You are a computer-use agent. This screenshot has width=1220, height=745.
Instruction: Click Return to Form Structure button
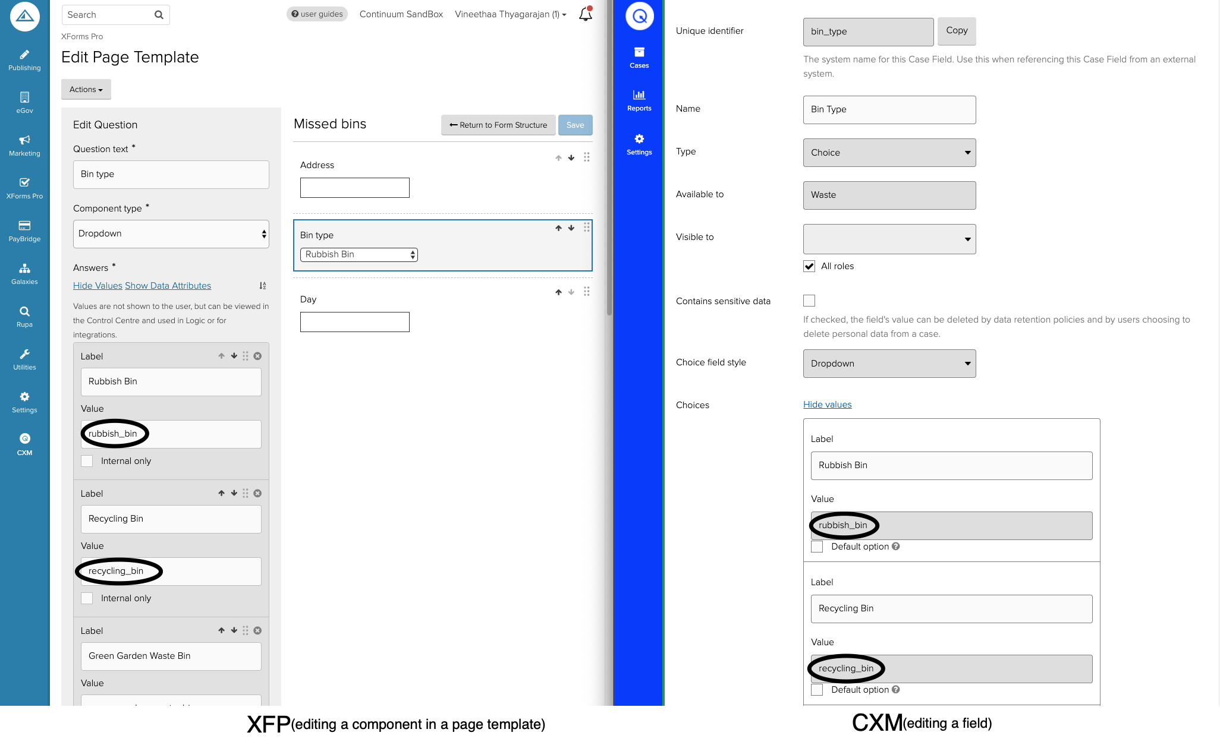click(x=498, y=124)
